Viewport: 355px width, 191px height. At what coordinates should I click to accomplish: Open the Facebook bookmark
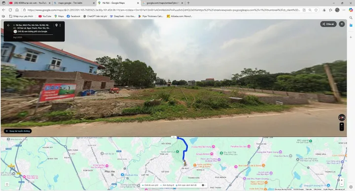click(x=73, y=16)
